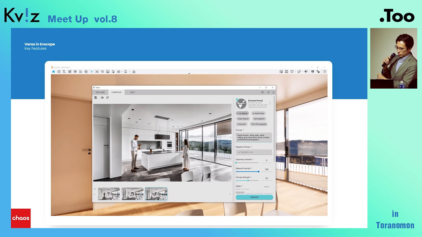Click the Veras account profile icon
This screenshot has width=422, height=237.
pyautogui.click(x=273, y=92)
